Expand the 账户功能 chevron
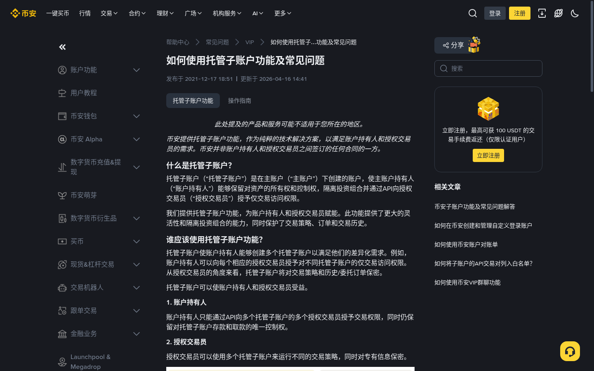This screenshot has height=371, width=594. pyautogui.click(x=137, y=70)
